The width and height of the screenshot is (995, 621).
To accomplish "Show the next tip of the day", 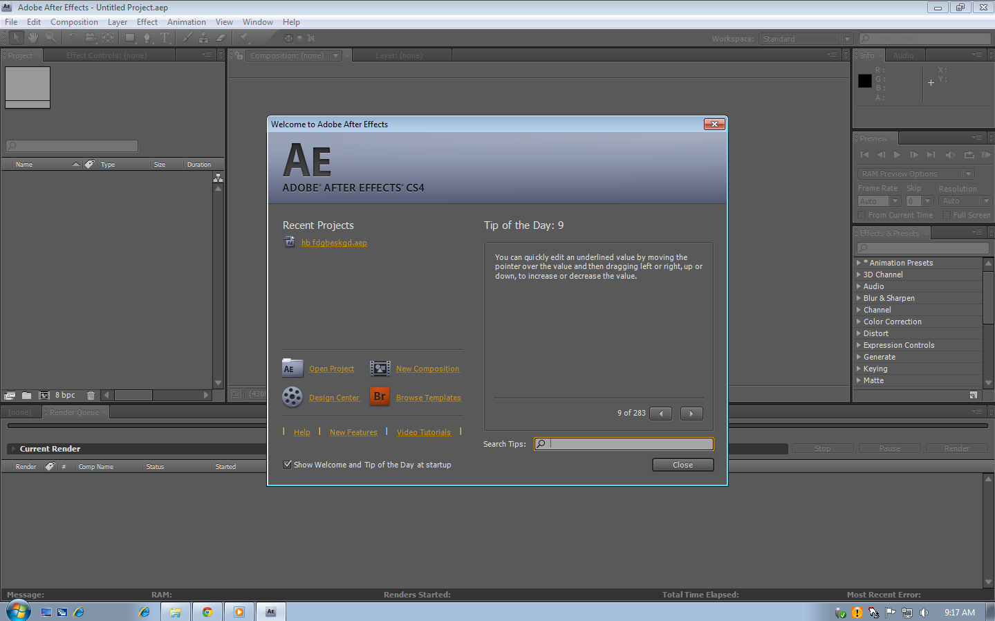I will 691,414.
